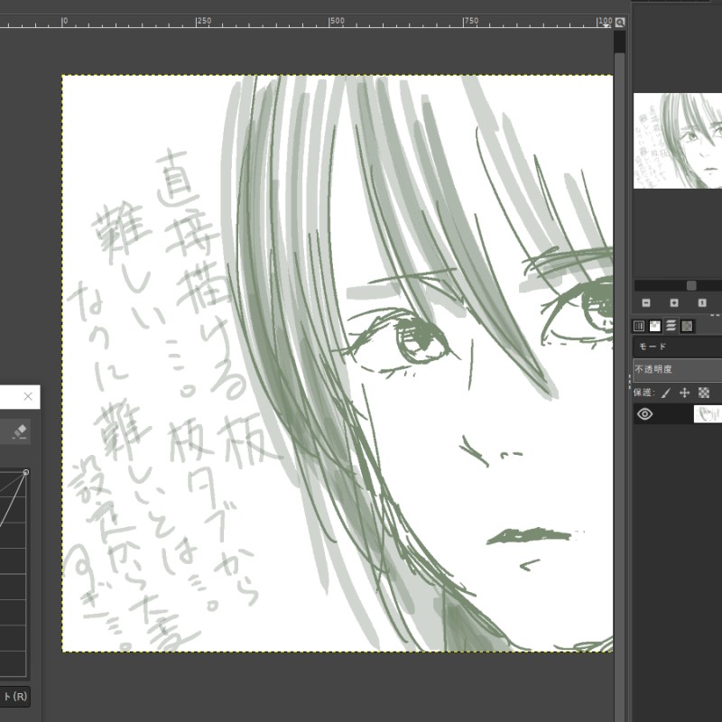
Task: Select the Layers tab icon
Action: (x=671, y=326)
